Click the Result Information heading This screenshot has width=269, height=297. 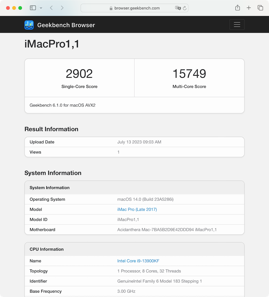click(51, 129)
